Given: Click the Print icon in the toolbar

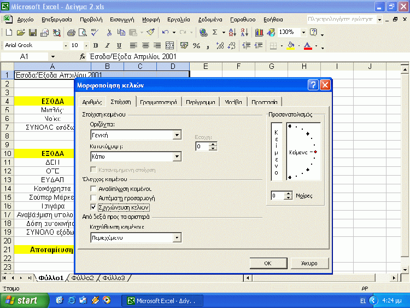Looking at the screenshot, I should pos(71,32).
